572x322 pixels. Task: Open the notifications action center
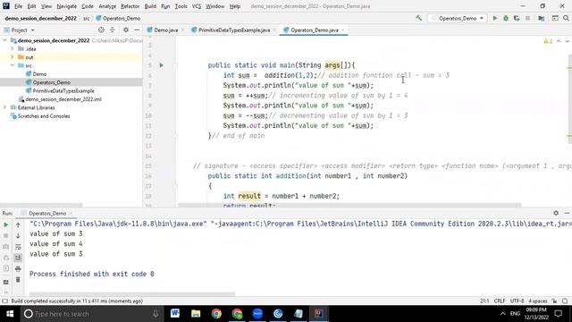pyautogui.click(x=558, y=314)
